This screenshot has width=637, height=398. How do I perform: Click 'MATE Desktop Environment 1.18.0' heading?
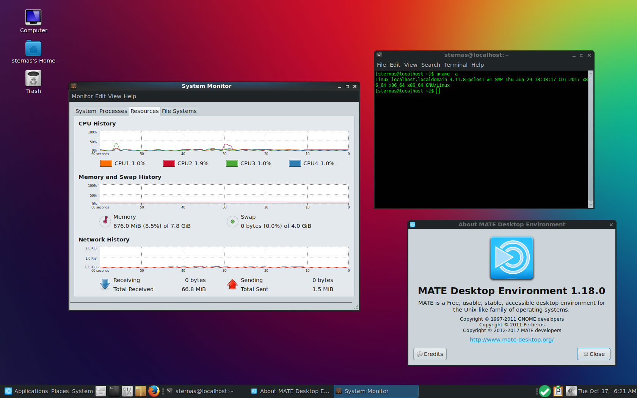pyautogui.click(x=512, y=291)
